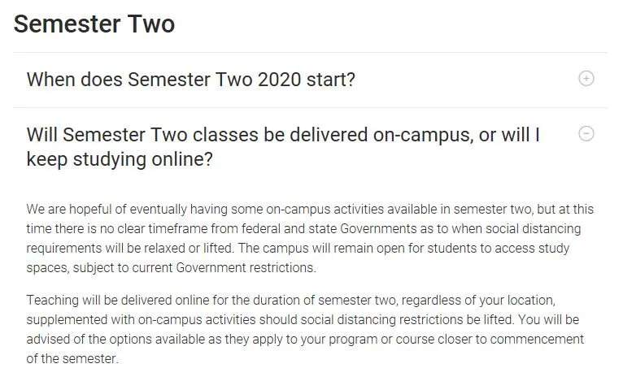Screen dimensions: 623x368
Task: Click the words 'of the semester.' at the bottom
Action: 72,359
